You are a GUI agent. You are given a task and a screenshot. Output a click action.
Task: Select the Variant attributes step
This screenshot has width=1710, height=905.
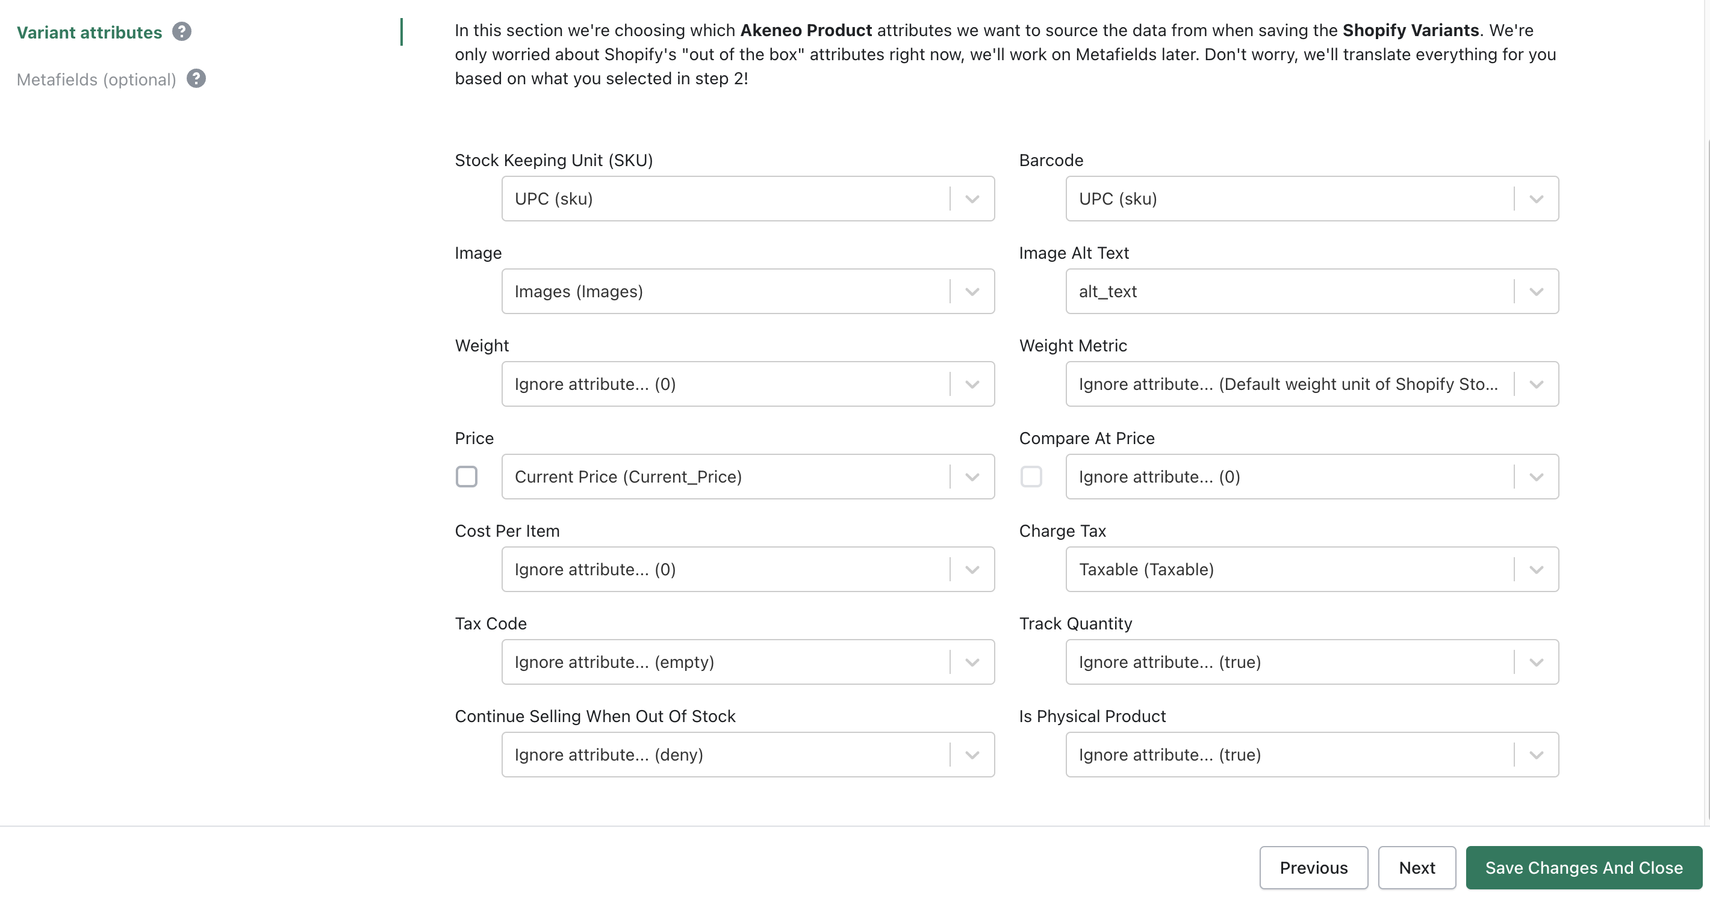[90, 32]
